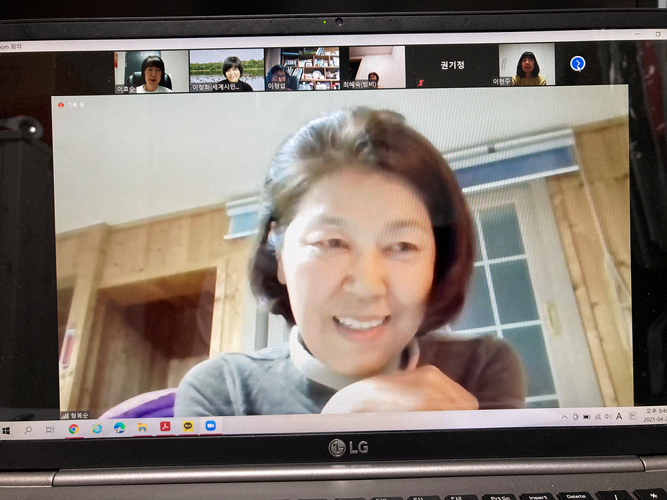Open the Wi-Fi network flyout
Screen dimensions: 667x500
[x=598, y=417]
